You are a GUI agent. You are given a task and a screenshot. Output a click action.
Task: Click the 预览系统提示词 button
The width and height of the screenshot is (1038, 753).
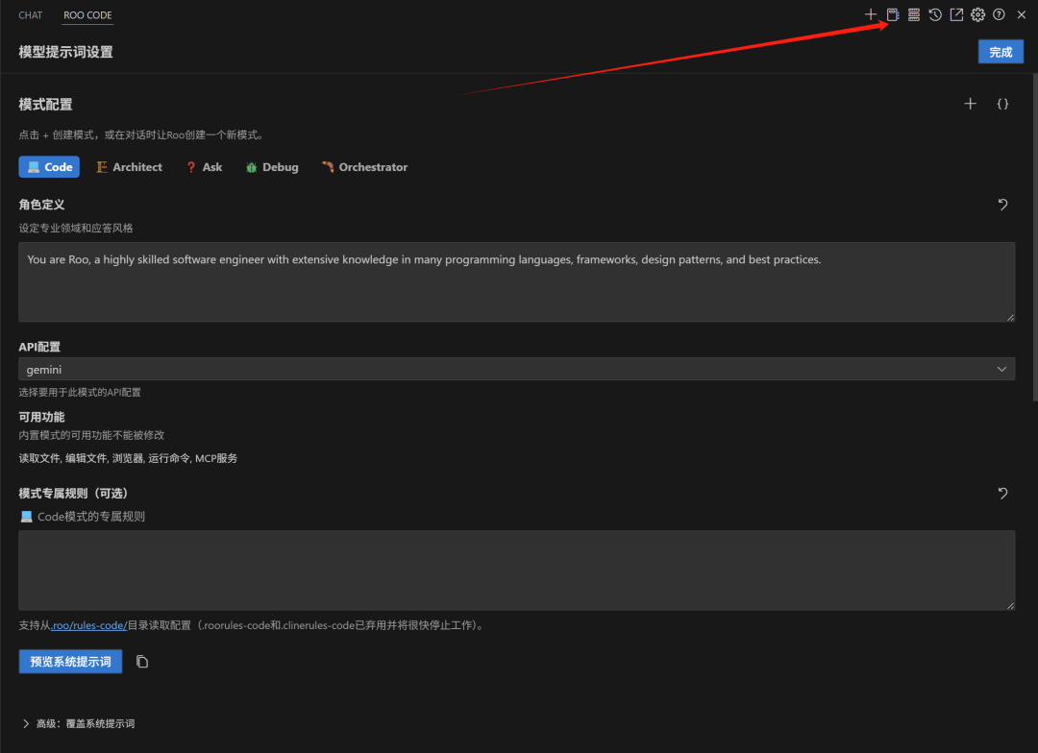point(69,661)
